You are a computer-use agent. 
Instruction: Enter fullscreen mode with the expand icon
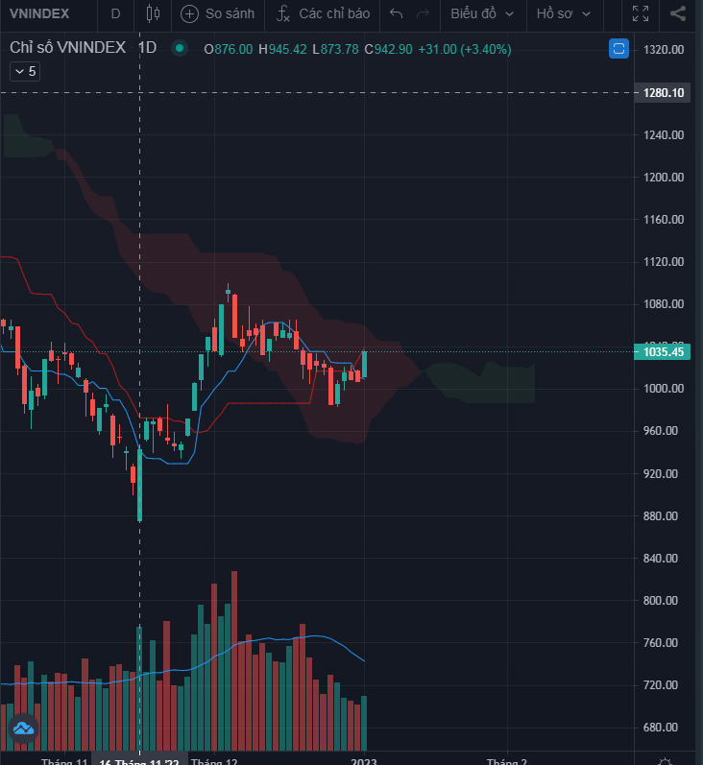click(641, 13)
